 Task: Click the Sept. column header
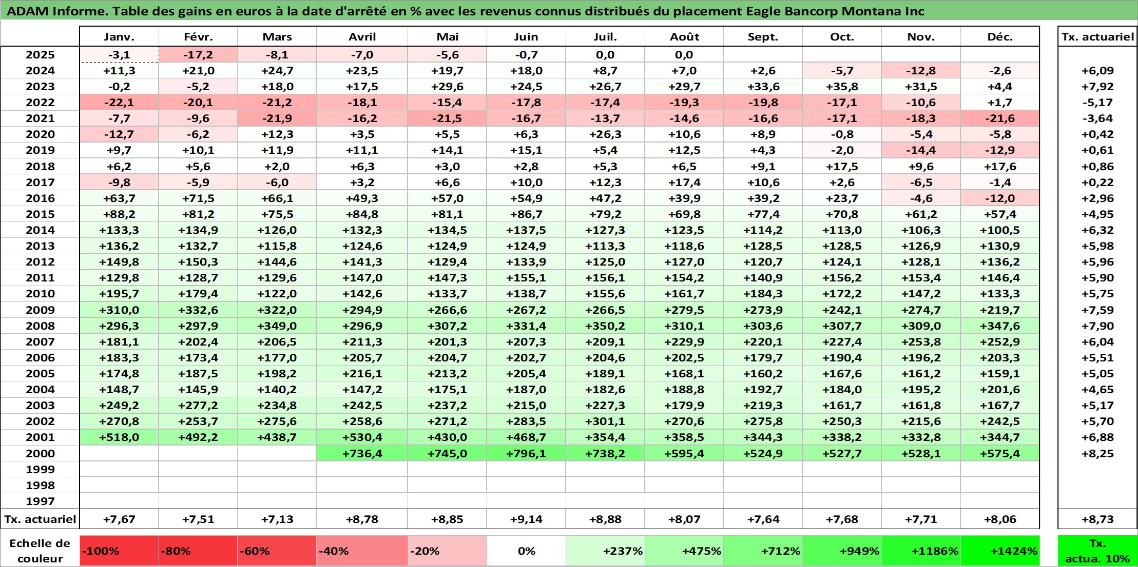point(763,36)
